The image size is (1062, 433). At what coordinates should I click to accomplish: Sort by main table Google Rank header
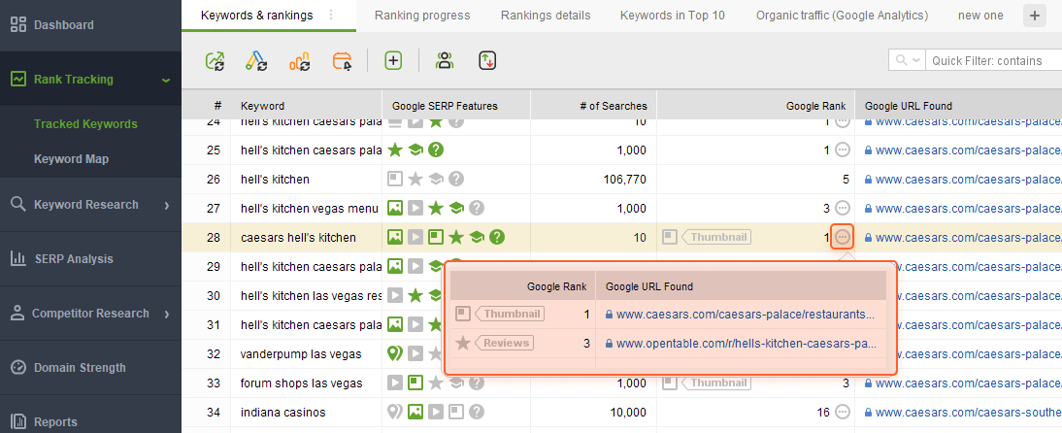tap(815, 106)
